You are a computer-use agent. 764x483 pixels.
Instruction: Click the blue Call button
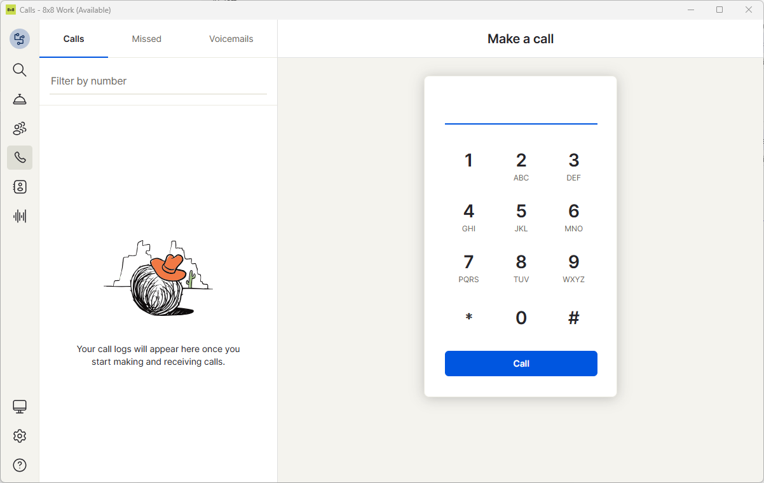521,364
